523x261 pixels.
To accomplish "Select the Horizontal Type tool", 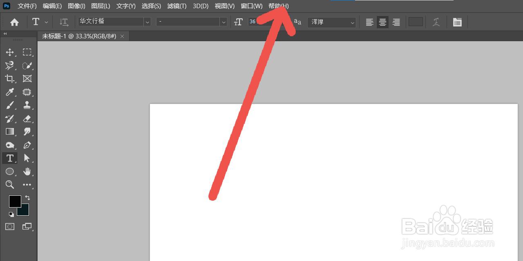I will pyautogui.click(x=10, y=158).
